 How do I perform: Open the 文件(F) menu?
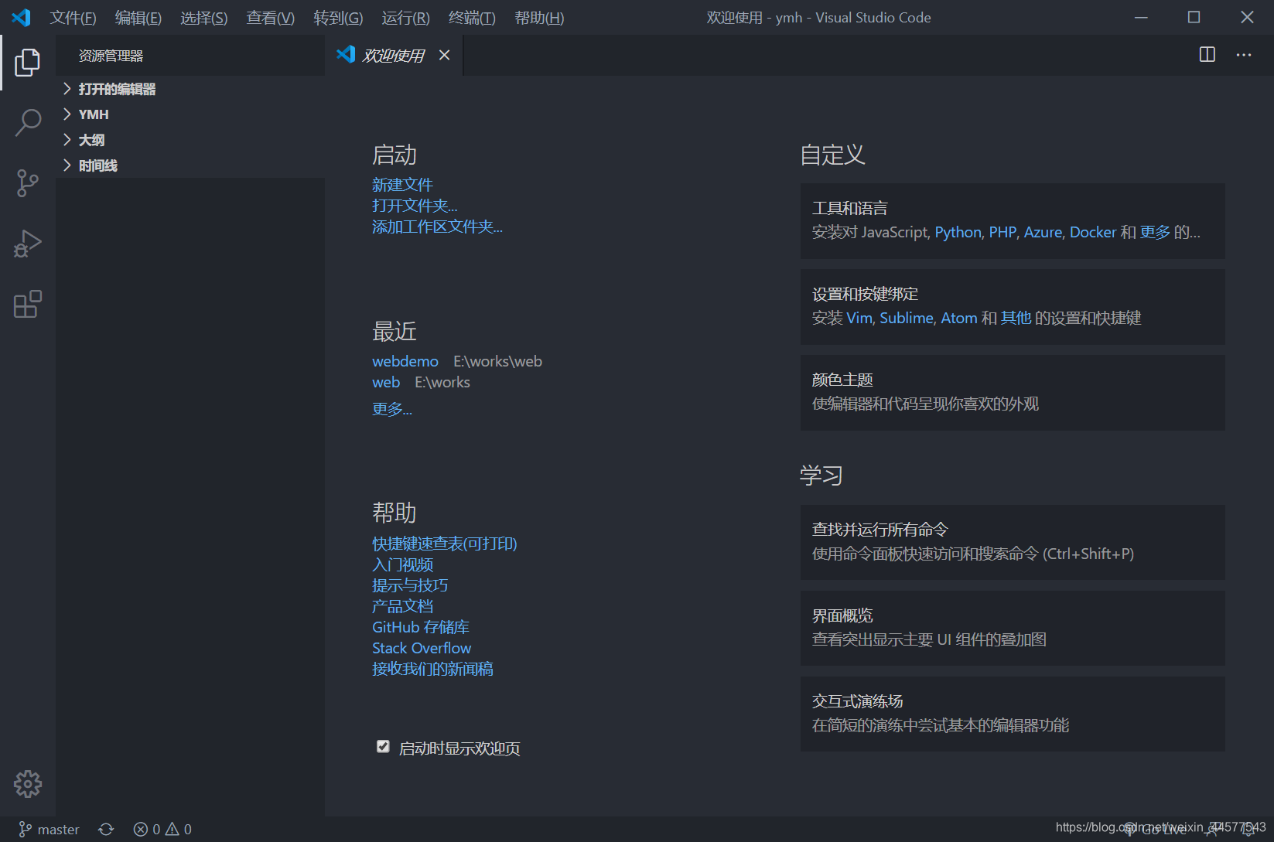click(73, 17)
